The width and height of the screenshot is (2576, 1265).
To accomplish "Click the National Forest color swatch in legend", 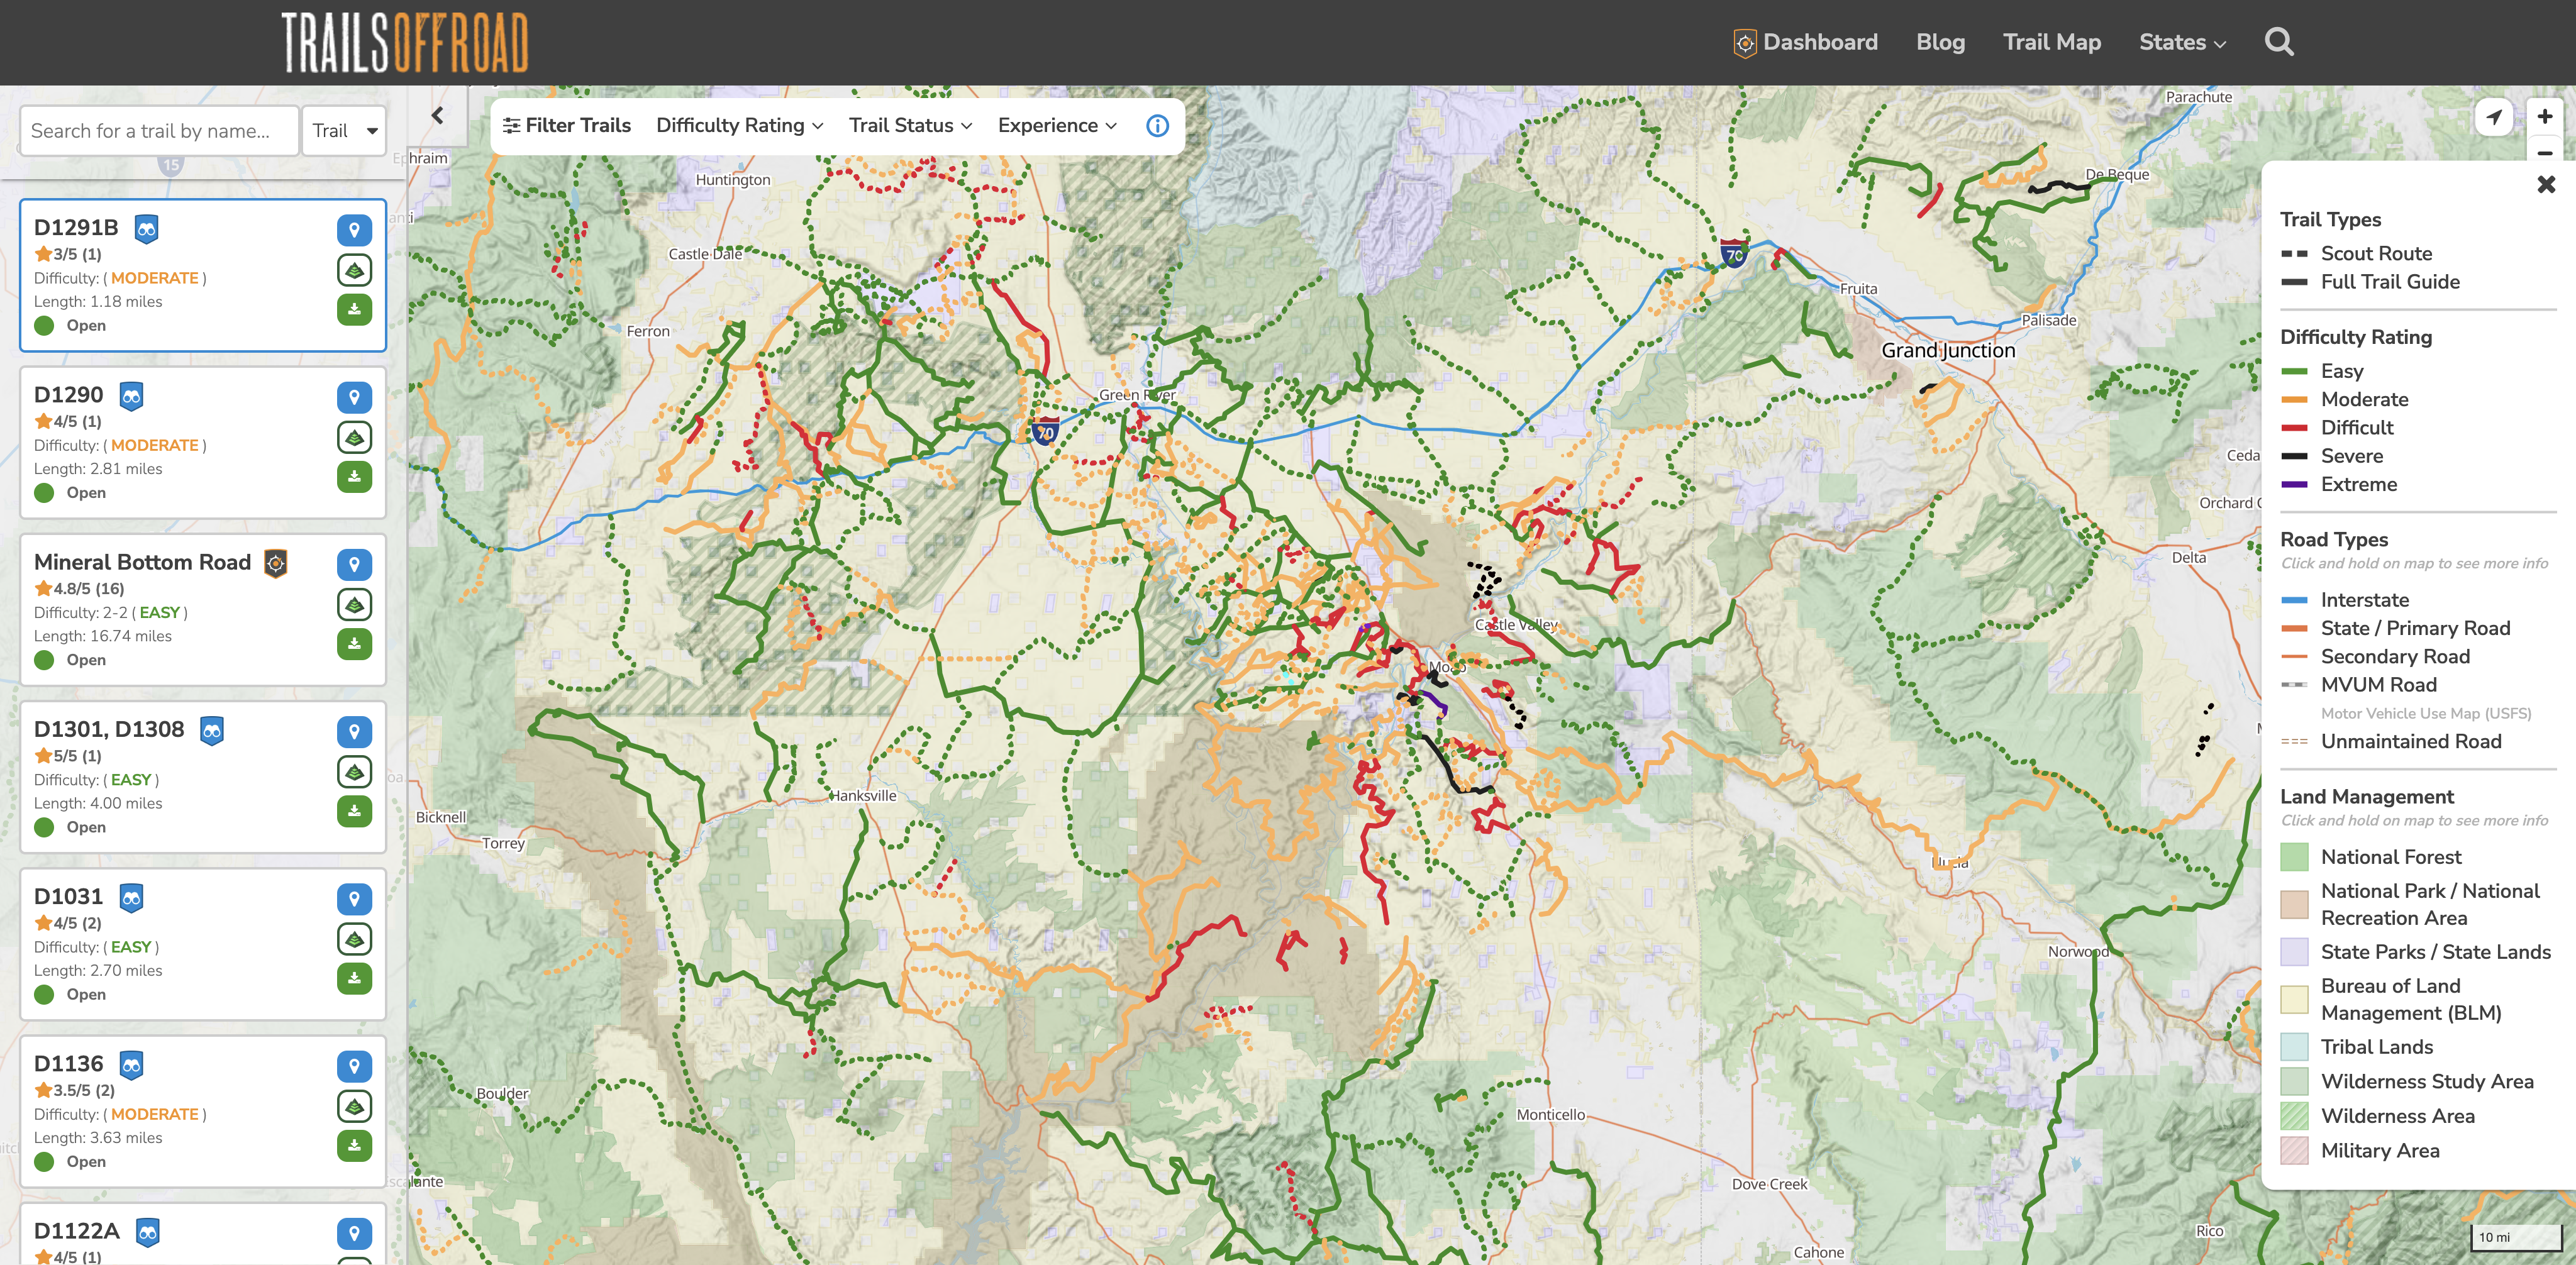I will (2294, 857).
